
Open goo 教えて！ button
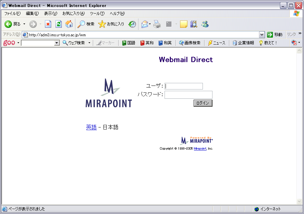(x=268, y=43)
